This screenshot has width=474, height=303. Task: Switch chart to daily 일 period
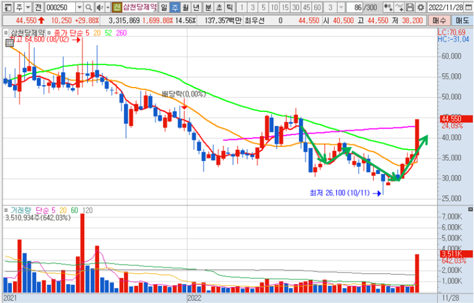pos(164,7)
